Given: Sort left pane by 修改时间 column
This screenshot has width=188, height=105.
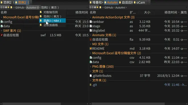Looking at the screenshot, I should click(81, 12).
